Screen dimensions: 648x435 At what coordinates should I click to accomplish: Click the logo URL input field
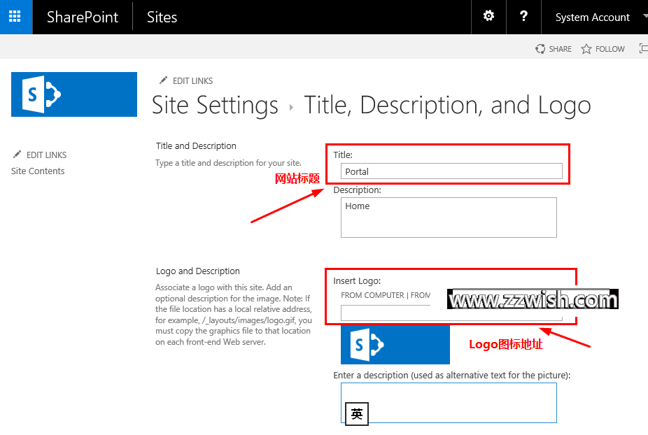(451, 313)
